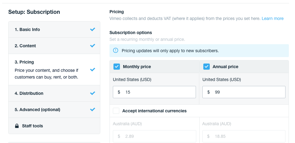Open the Learn more link
Image resolution: width=295 pixels, height=143 pixels.
pyautogui.click(x=273, y=18)
